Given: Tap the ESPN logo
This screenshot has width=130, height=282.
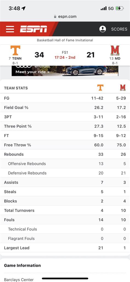Looking at the screenshot, I should (33, 29).
